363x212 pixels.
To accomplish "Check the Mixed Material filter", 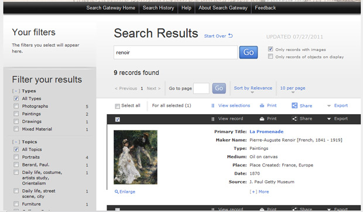I will (16, 129).
